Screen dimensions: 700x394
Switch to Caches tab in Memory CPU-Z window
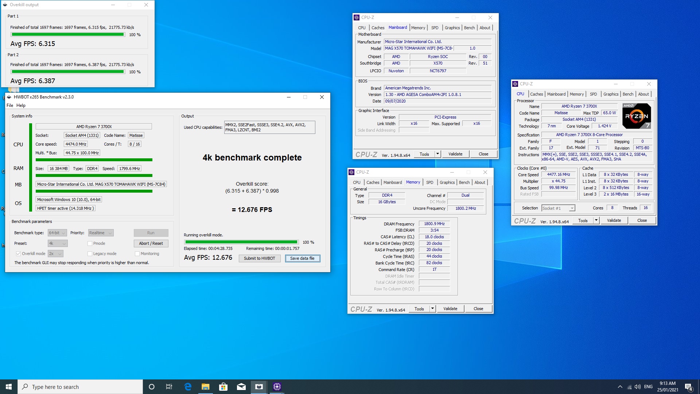coord(373,182)
